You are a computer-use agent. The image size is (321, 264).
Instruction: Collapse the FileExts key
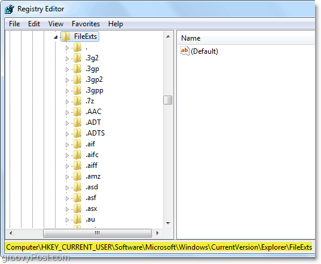coord(56,37)
